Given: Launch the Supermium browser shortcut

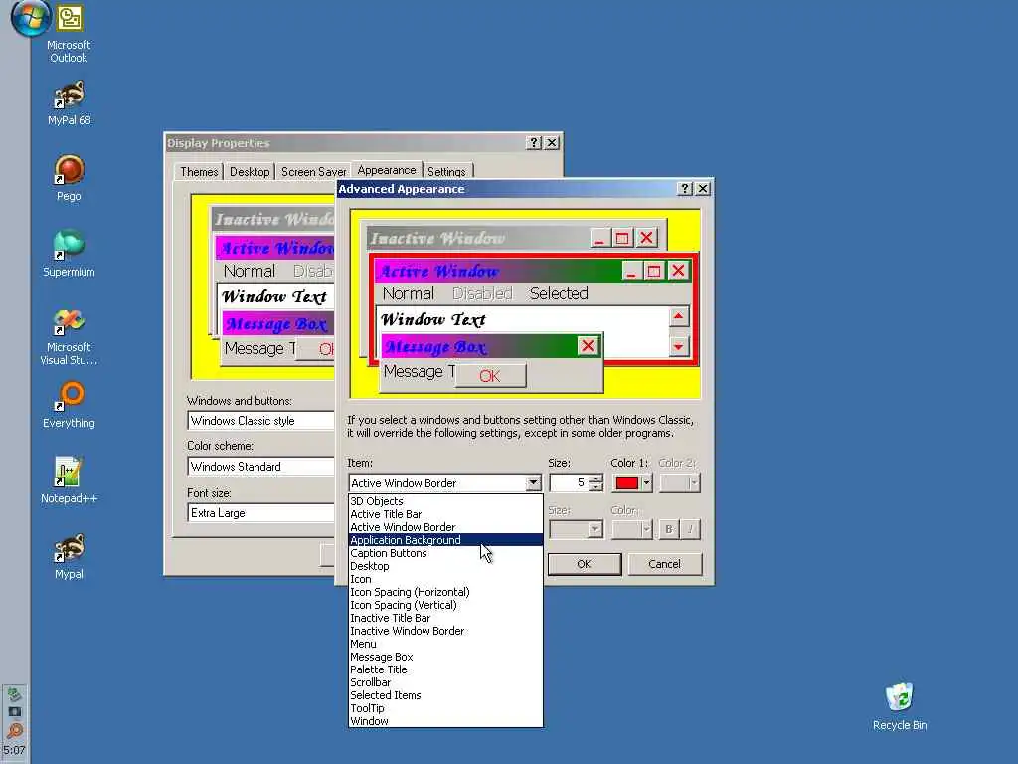Looking at the screenshot, I should coord(69,254).
